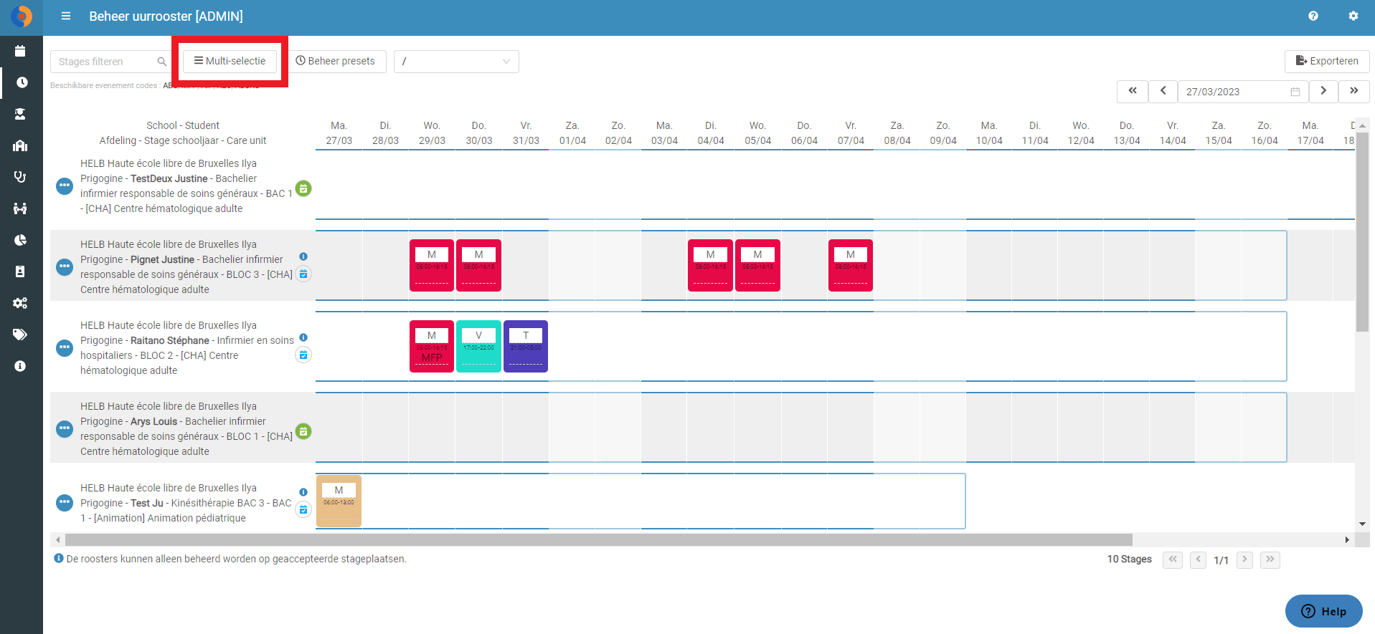Open options menu for Raitano Stéphane row
The image size is (1375, 634).
(65, 348)
